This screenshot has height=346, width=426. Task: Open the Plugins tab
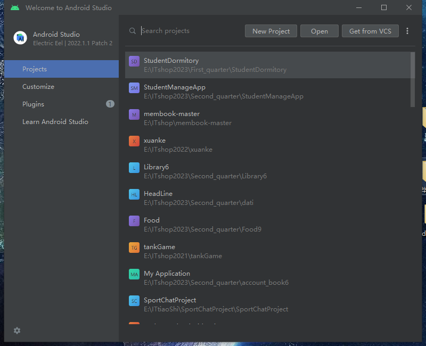61,104
